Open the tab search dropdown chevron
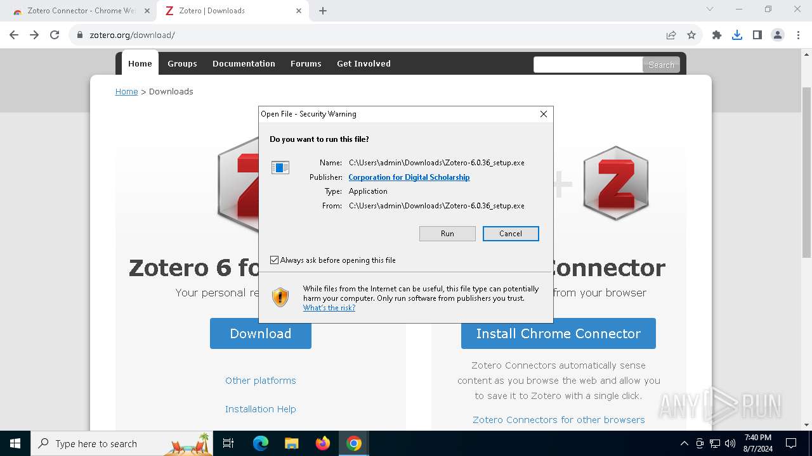 [710, 9]
